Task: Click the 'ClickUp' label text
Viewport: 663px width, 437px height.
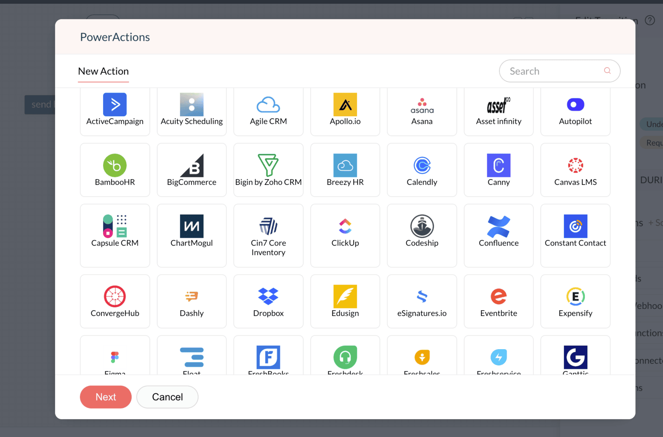Action: [345, 243]
